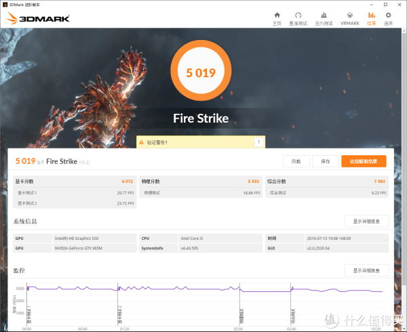Click the Intel Core i5 CPU value
This screenshot has width=407, height=332.
pos(192,238)
